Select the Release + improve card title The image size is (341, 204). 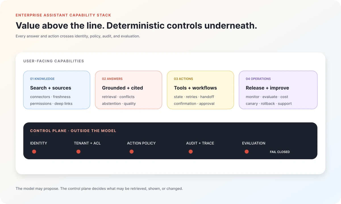pyautogui.click(x=267, y=88)
